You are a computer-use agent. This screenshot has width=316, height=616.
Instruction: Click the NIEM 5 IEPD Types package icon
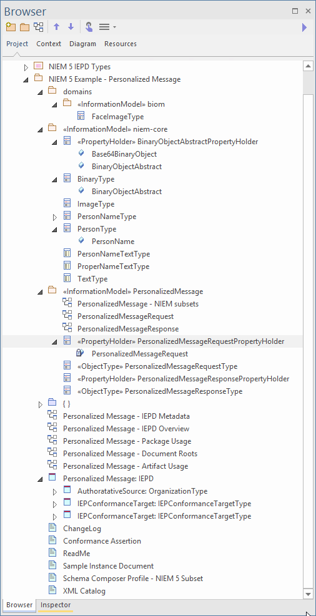(x=38, y=66)
